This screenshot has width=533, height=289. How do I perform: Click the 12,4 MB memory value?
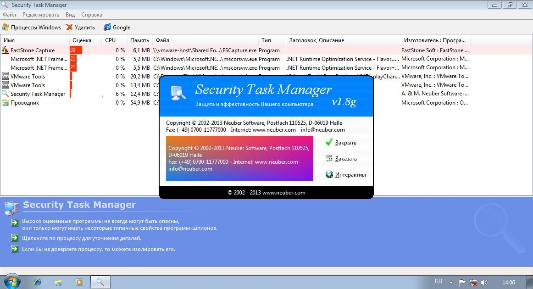(x=140, y=94)
